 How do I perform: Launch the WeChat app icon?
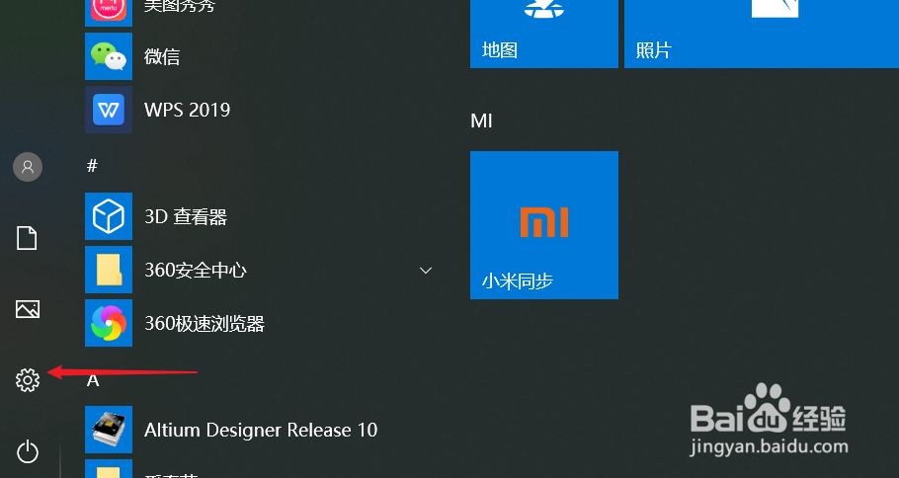[109, 56]
